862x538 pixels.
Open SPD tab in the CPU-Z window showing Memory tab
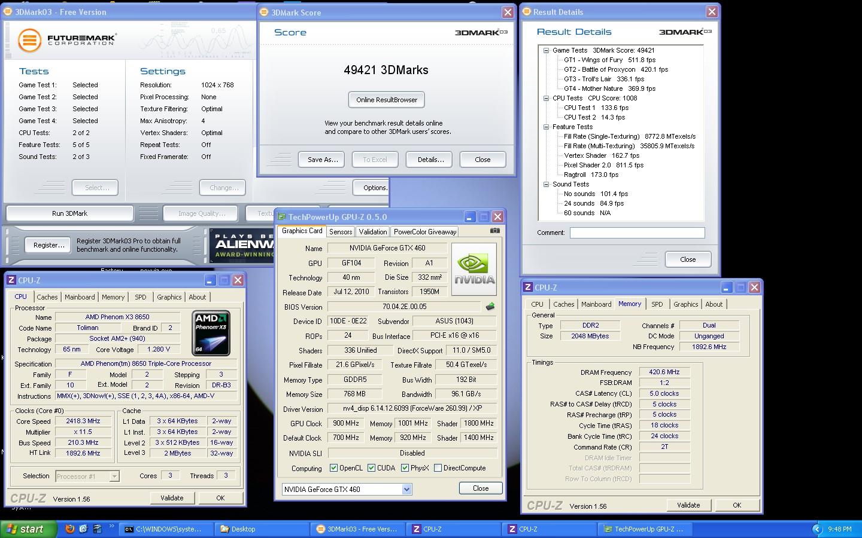click(x=657, y=304)
